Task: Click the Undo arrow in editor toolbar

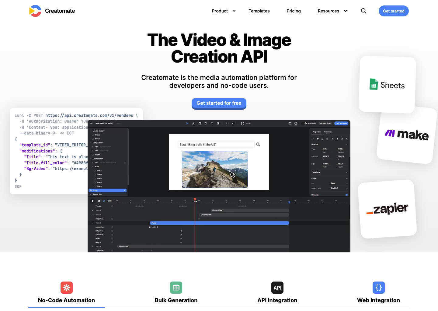Action: [227, 124]
